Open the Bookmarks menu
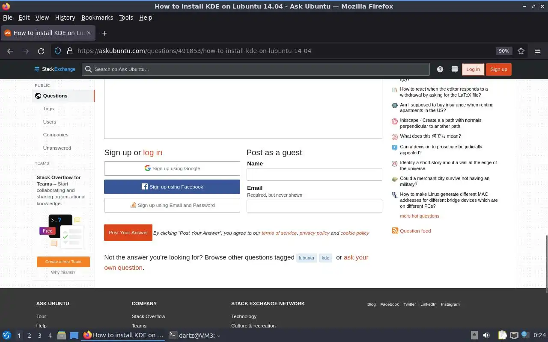 [x=97, y=18]
